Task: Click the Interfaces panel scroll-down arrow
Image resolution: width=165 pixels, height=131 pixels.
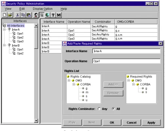Action: click(36, 121)
